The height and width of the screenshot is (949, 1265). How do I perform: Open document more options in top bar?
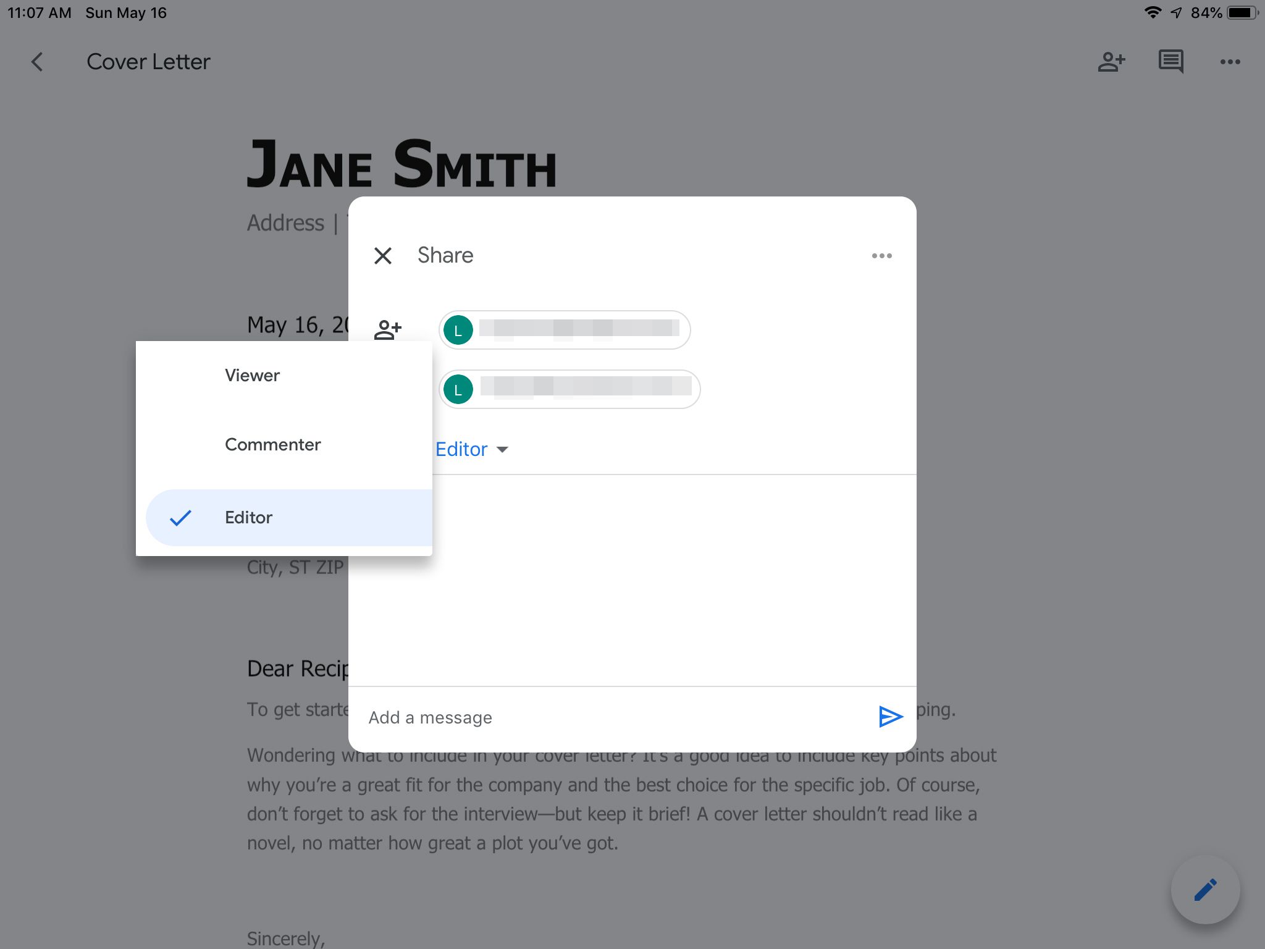point(1230,62)
